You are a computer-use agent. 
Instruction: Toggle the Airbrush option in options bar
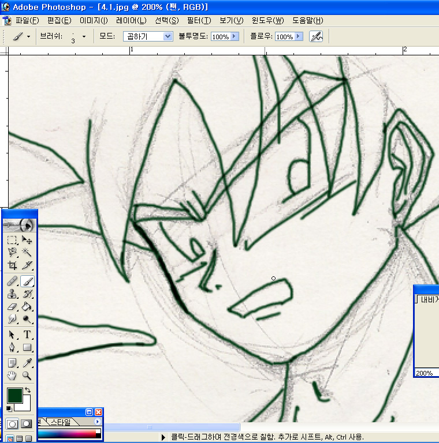coord(316,36)
